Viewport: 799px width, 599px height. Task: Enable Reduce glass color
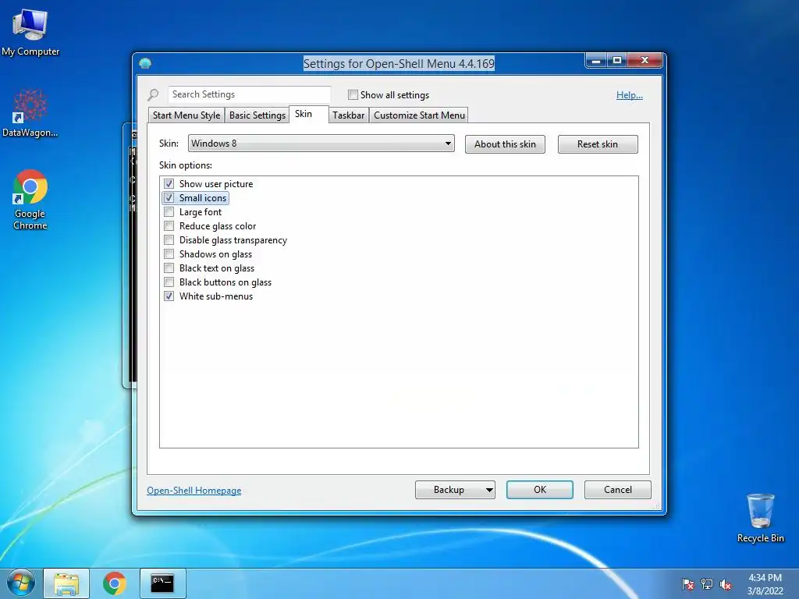coord(169,226)
